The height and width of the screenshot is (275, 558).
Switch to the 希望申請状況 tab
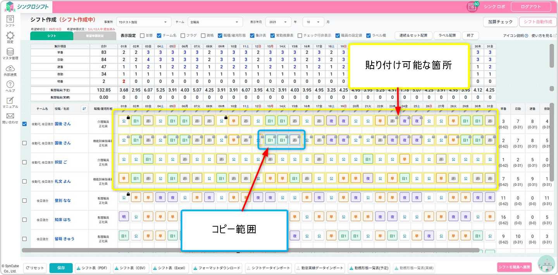tap(95, 36)
